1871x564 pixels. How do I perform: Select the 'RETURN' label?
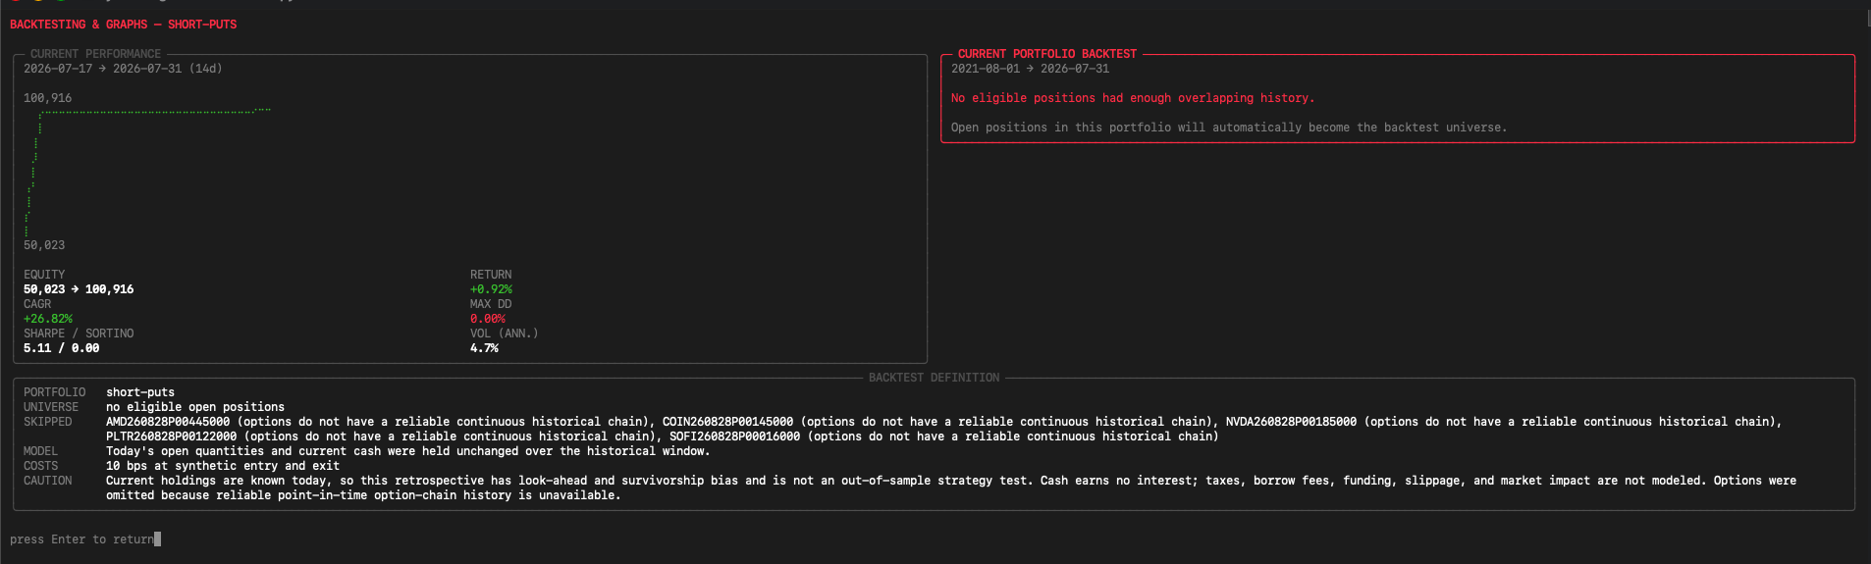coord(491,275)
